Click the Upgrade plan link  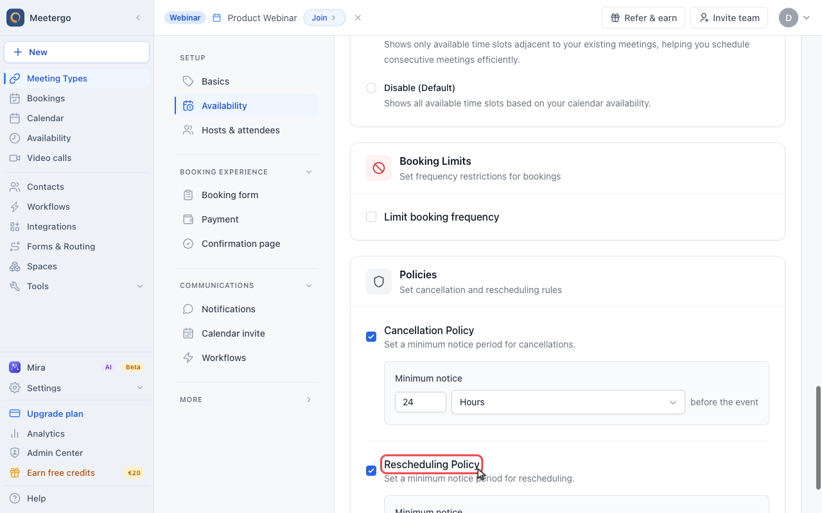[x=55, y=414]
